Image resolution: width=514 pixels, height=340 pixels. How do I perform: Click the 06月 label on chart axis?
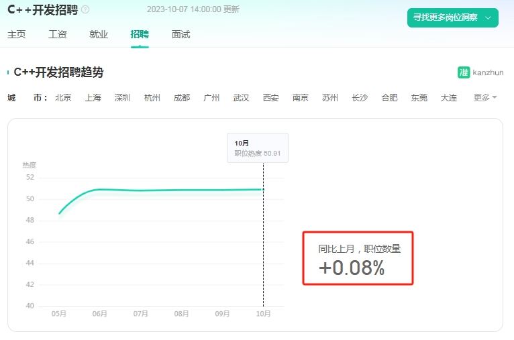(100, 314)
